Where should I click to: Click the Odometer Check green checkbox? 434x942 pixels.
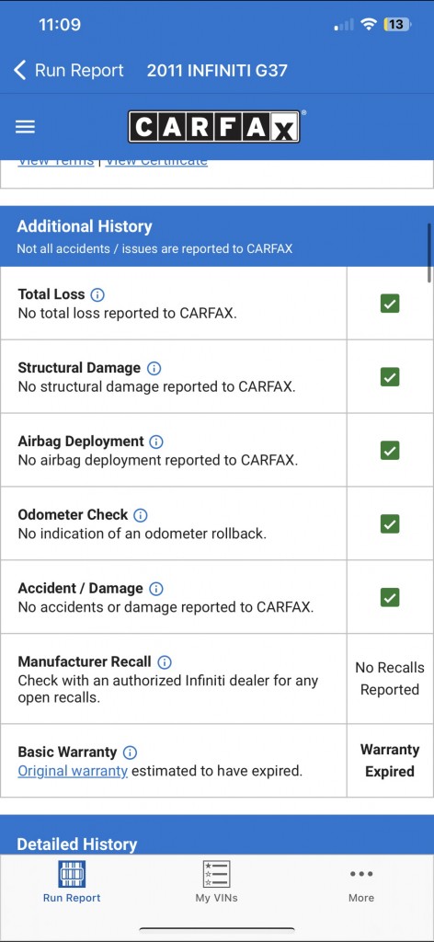click(x=390, y=523)
